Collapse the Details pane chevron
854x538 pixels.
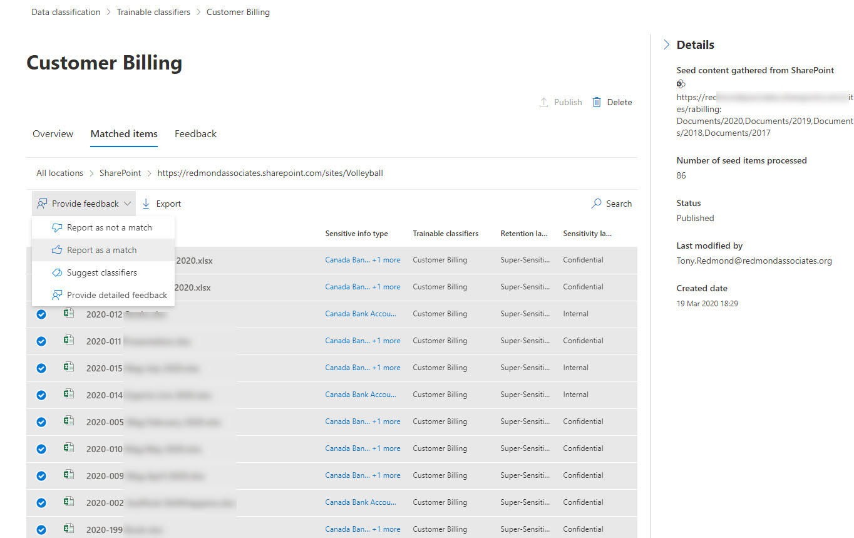pos(666,44)
